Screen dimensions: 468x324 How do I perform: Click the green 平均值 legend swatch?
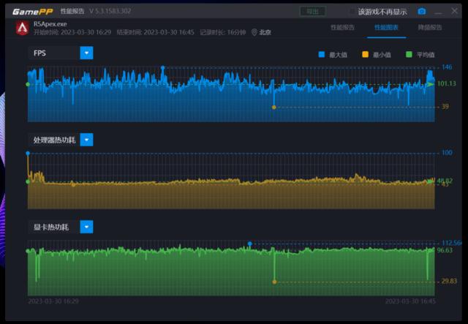pyautogui.click(x=409, y=55)
